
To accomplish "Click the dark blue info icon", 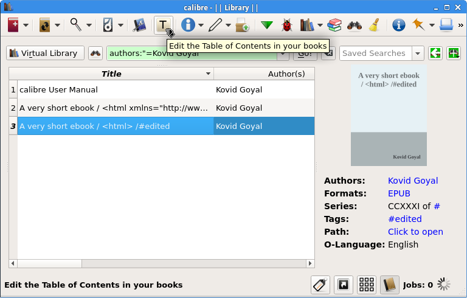I will pos(398,25).
